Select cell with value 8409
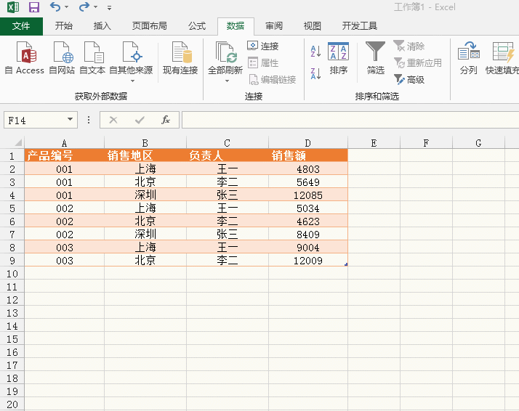519x411 pixels. point(308,235)
